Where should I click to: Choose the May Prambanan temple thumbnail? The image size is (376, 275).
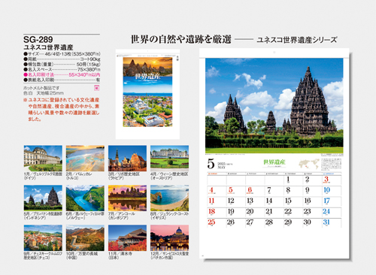tap(43, 198)
